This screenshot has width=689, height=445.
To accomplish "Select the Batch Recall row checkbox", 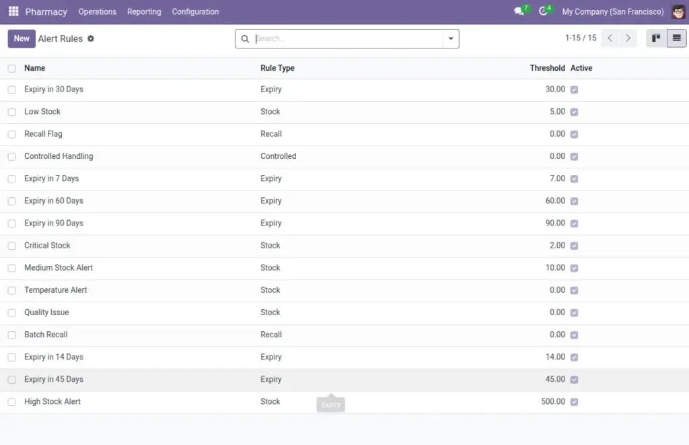I will coord(12,335).
